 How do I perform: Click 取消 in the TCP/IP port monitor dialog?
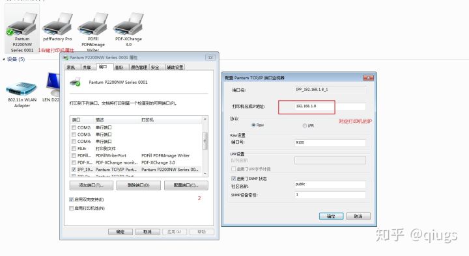(358, 216)
